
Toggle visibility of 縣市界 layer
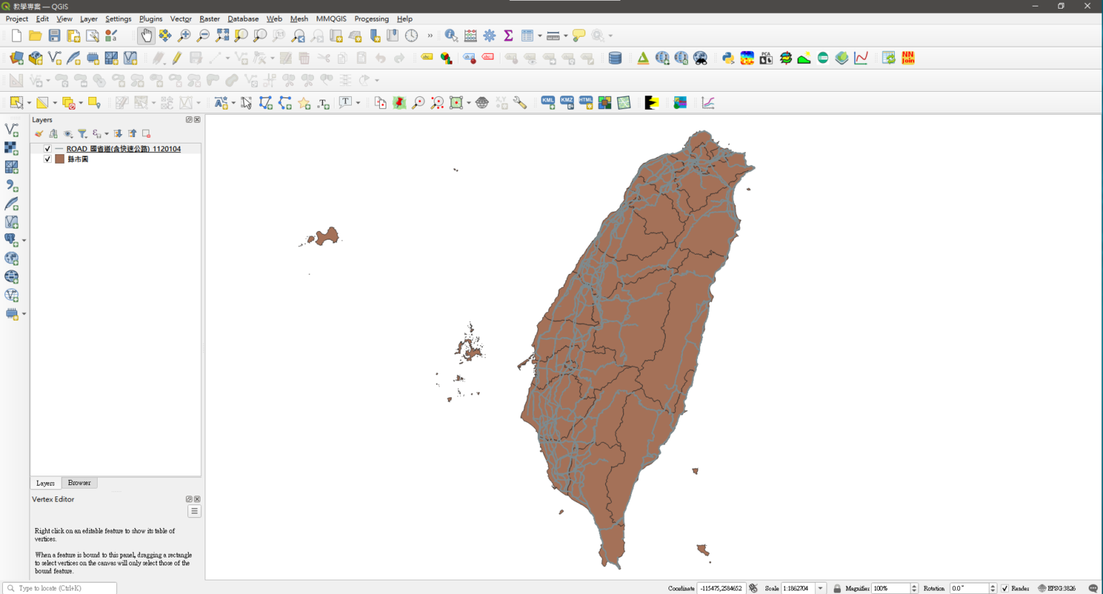pos(47,159)
